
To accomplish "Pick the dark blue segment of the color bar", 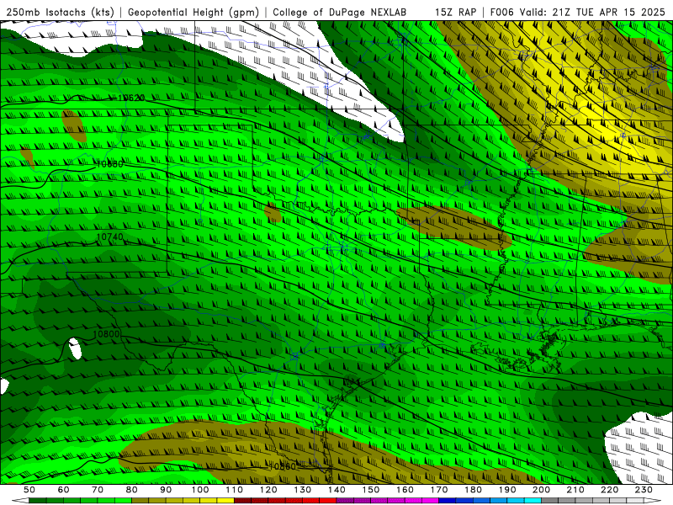I will pyautogui.click(x=448, y=501).
